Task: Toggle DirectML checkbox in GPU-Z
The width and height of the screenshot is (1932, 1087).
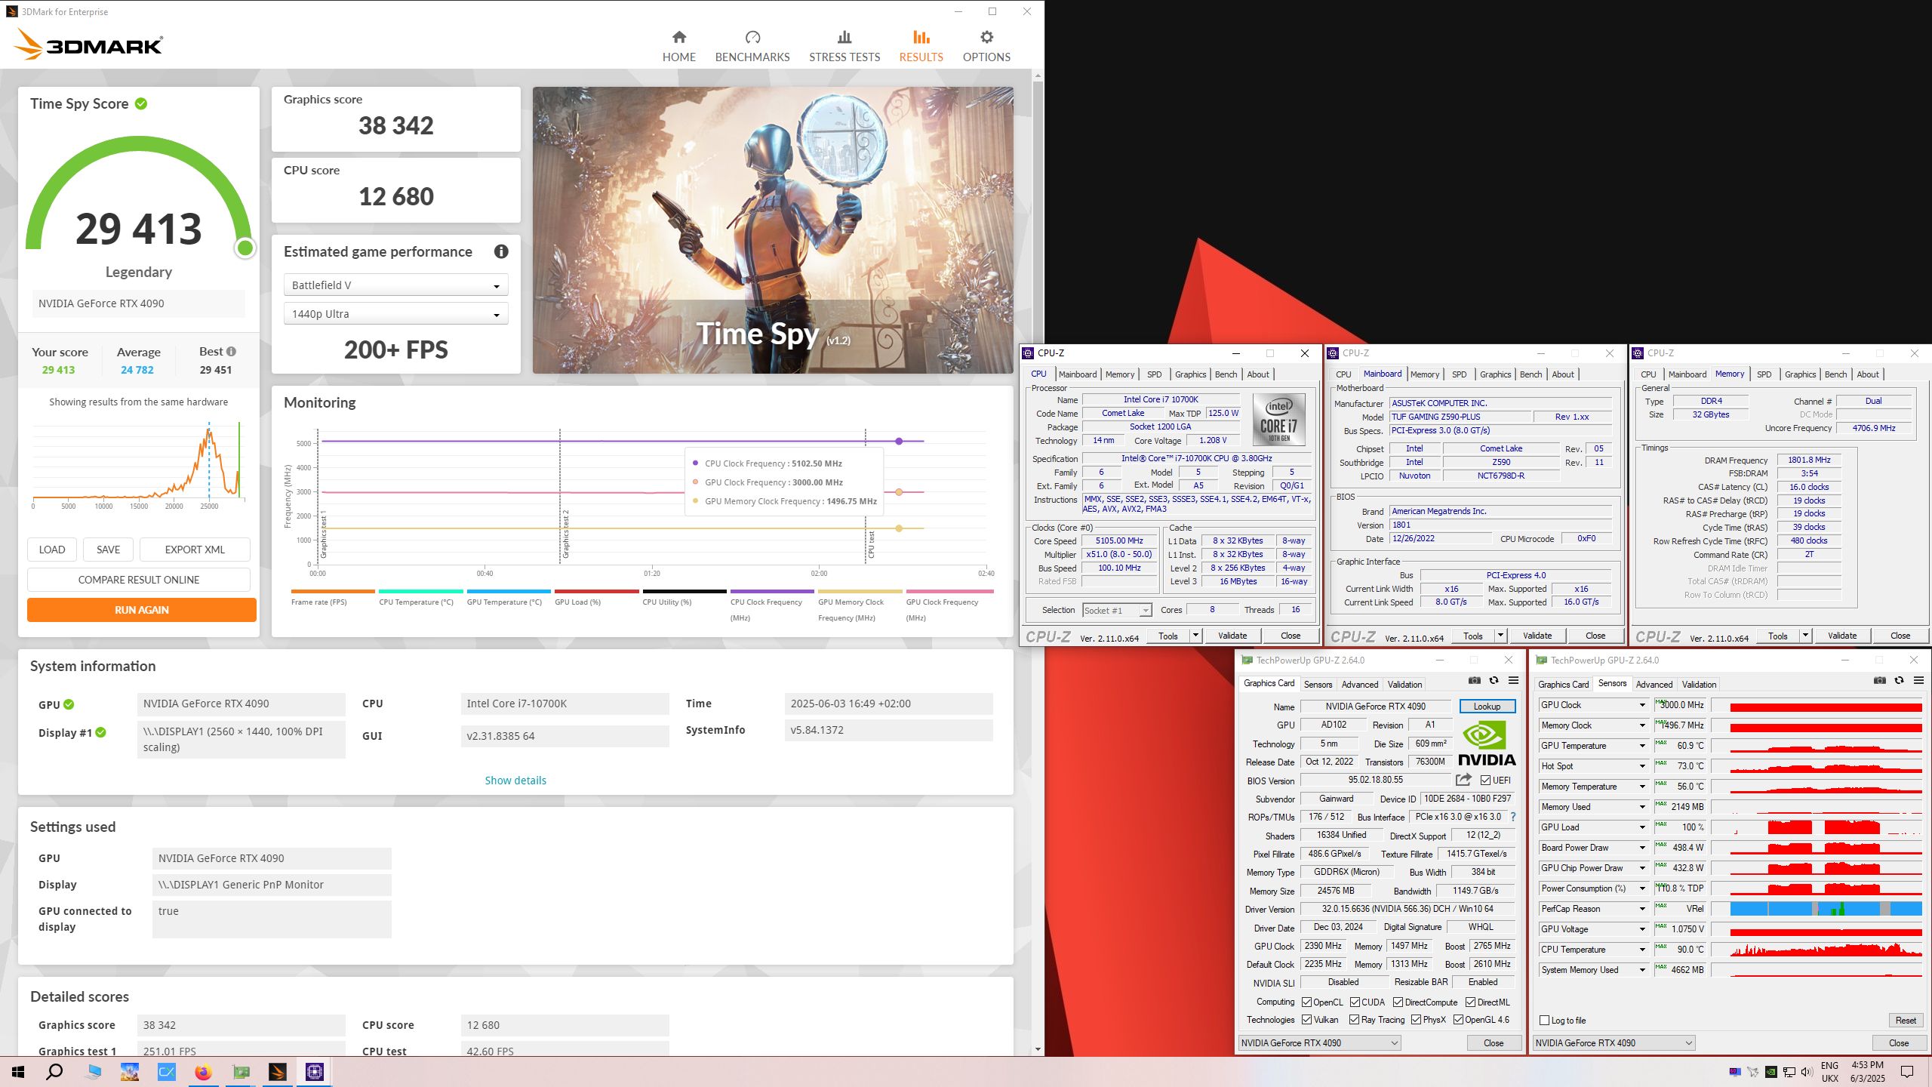Action: pyautogui.click(x=1470, y=1002)
